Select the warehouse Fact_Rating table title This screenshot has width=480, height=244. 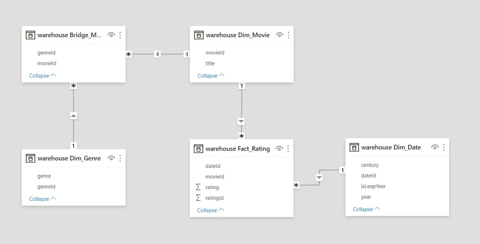[x=238, y=149]
